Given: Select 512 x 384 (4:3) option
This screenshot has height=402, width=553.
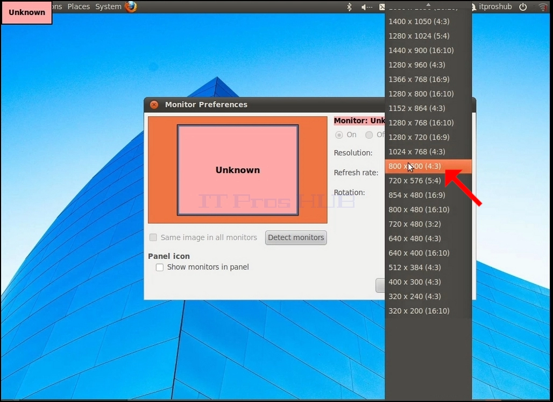Looking at the screenshot, I should 428,267.
